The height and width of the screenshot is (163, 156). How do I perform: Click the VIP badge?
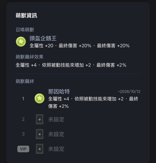click(x=23, y=149)
